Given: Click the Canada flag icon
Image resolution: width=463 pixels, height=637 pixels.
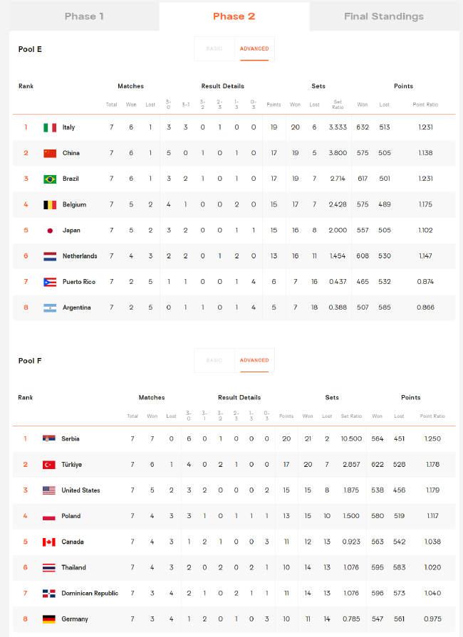Looking at the screenshot, I should 48,542.
